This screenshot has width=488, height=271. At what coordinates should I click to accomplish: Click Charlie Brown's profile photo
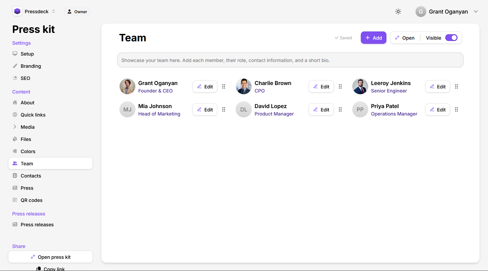coord(244,86)
